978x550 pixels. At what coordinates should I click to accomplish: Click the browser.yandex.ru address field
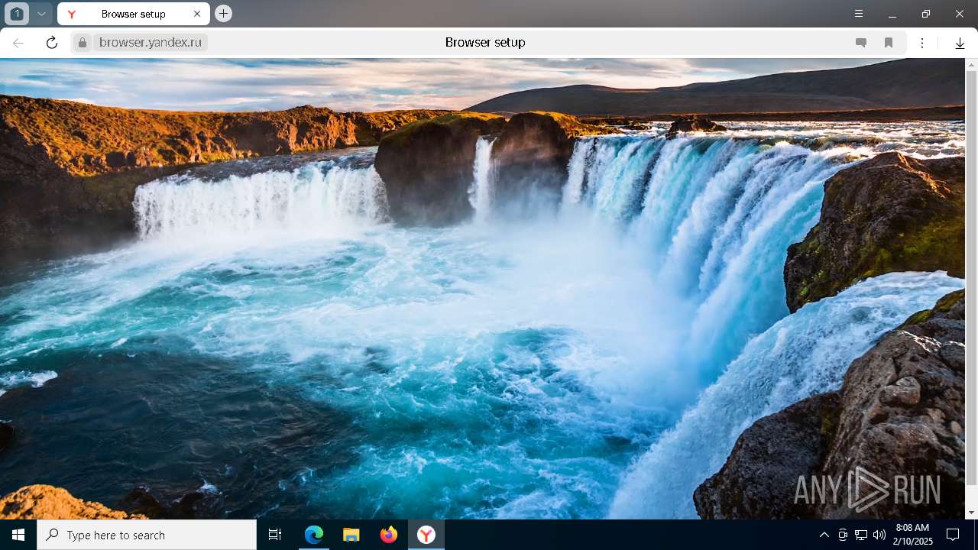[x=151, y=43]
